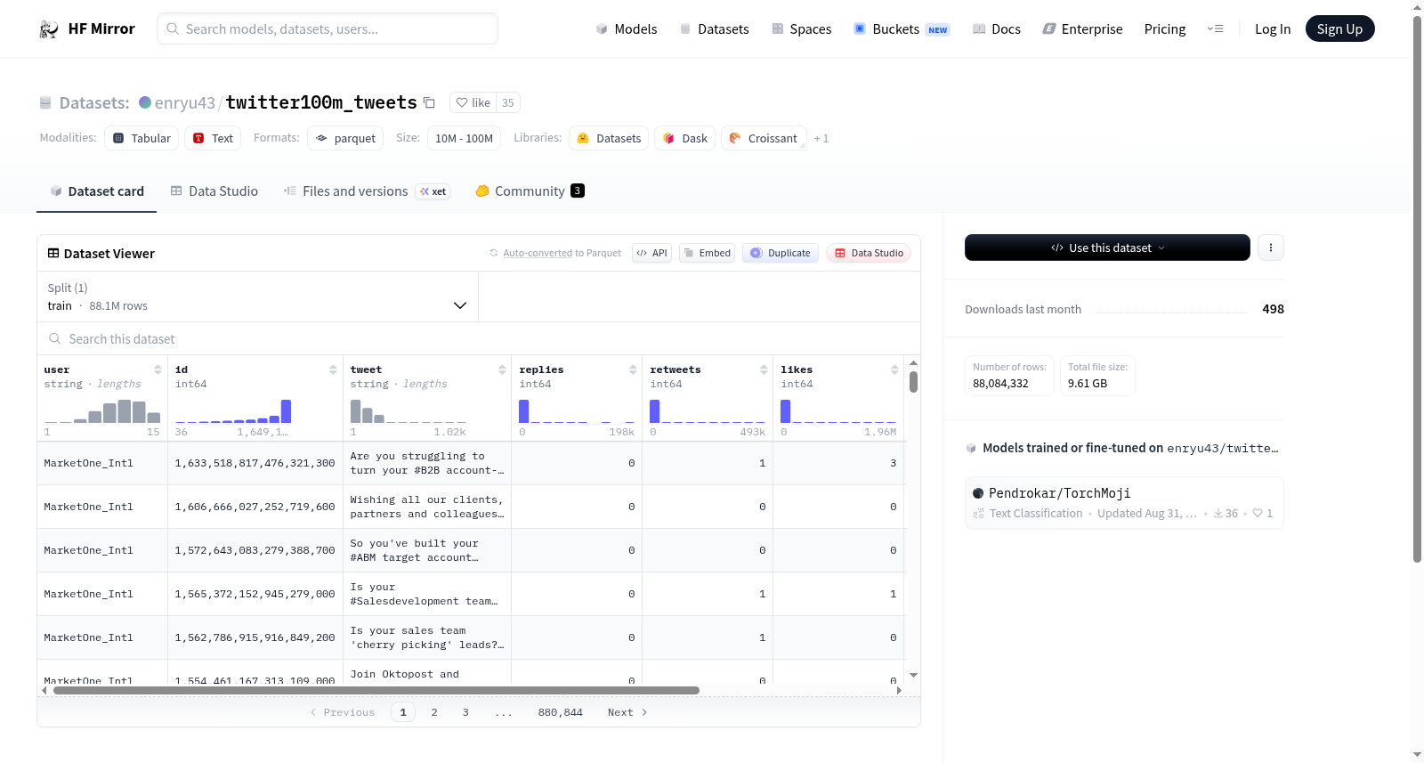The width and height of the screenshot is (1424, 763).
Task: Click the Dask library tag
Action: [685, 138]
